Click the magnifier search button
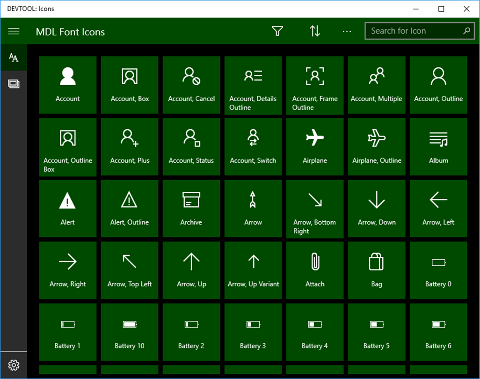This screenshot has height=379, width=480. [466, 31]
